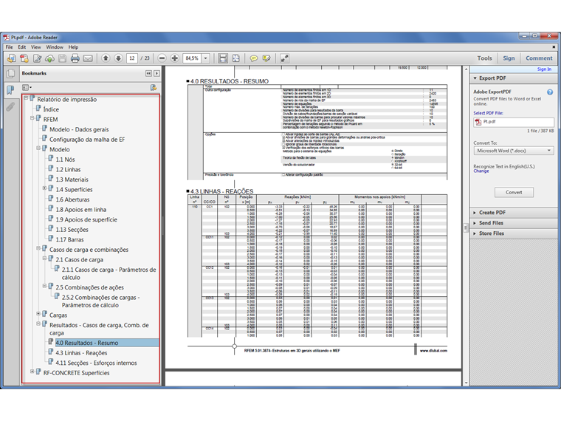Click the Zoom out minus icon
This screenshot has width=561, height=421.
pos(162,58)
